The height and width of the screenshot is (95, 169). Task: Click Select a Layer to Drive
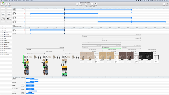coord(17,27)
